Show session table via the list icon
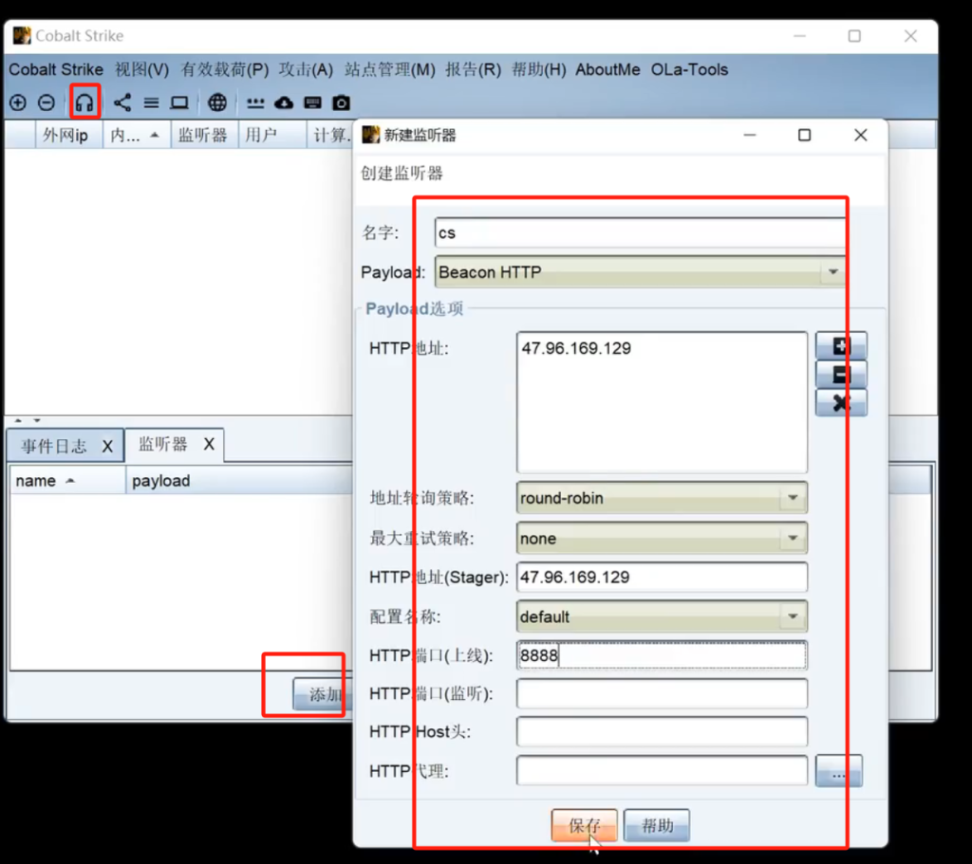 pyautogui.click(x=151, y=102)
